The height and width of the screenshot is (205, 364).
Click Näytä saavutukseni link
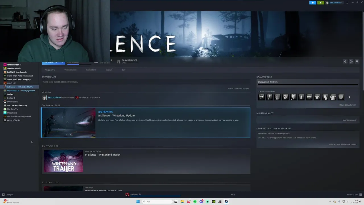coord(348,105)
